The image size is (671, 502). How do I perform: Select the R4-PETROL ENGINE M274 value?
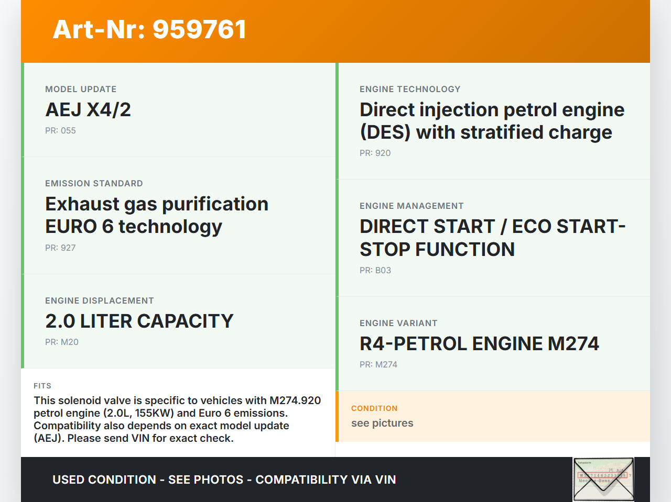479,344
